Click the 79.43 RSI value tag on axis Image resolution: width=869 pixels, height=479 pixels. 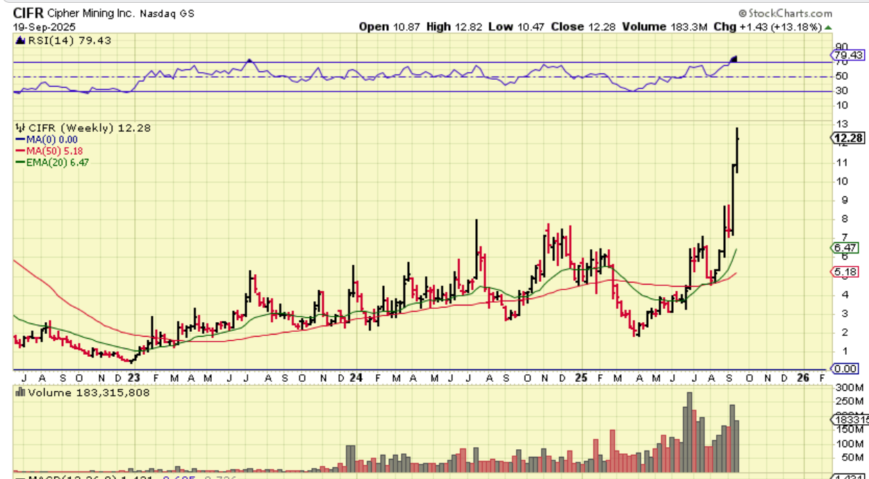click(848, 55)
